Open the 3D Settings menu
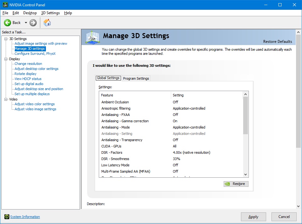Screen dimensions: 302x224 [x=50, y=13]
